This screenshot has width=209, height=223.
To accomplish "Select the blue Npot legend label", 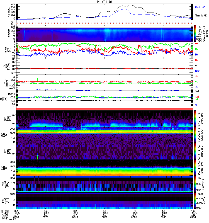I will pyautogui.click(x=198, y=71).
